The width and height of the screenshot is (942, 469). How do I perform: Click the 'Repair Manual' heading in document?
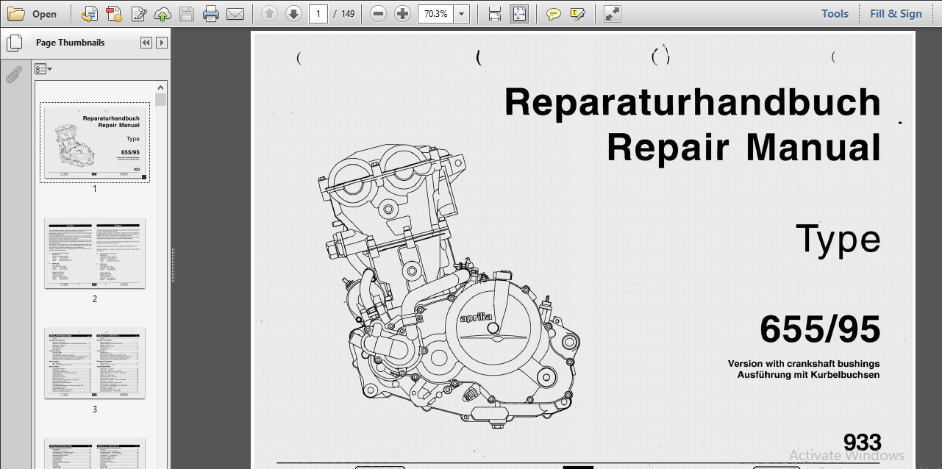743,147
